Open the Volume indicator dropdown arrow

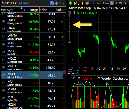(x=95, y=78)
